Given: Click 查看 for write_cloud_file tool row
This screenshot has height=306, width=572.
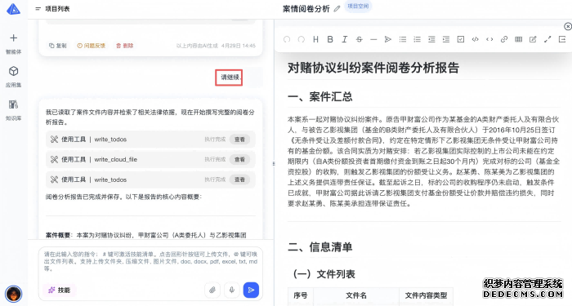Looking at the screenshot, I should [239, 159].
